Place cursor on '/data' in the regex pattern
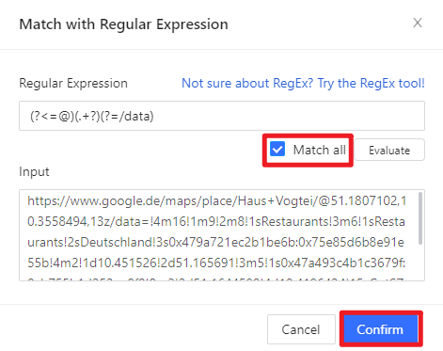This screenshot has height=351, width=443. [135, 117]
